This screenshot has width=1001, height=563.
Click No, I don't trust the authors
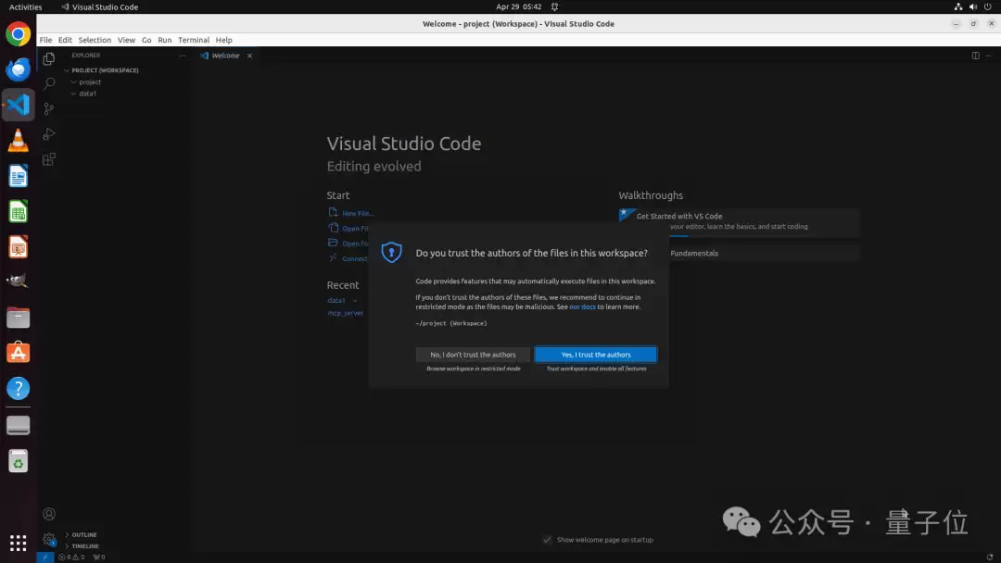point(473,355)
